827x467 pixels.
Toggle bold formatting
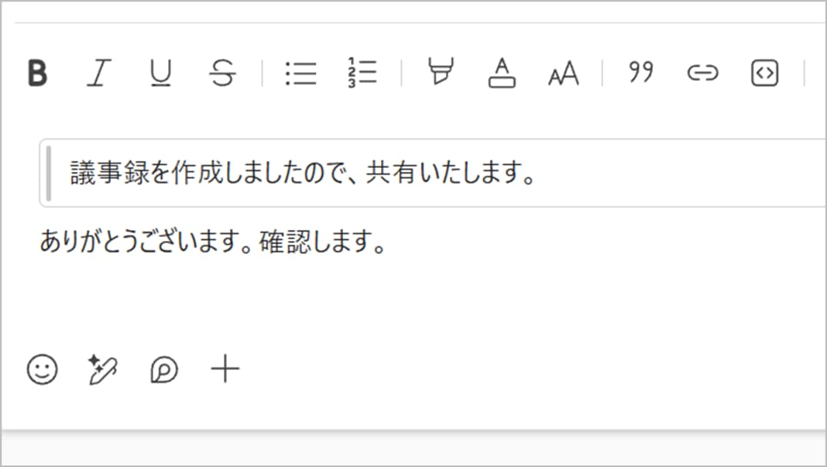pos(37,74)
